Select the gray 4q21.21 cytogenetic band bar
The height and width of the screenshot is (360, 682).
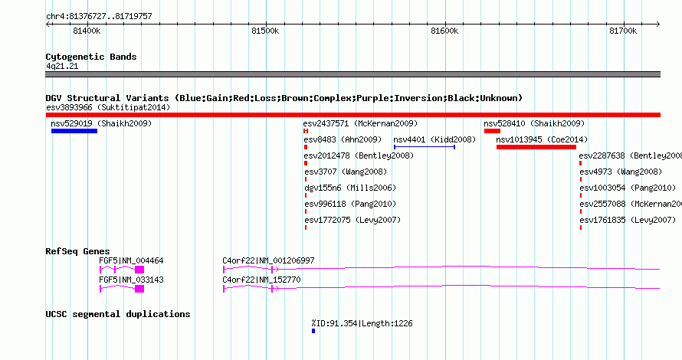tap(352, 74)
